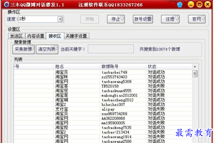Viewport: 215px width, 143px height.
Task: Close the window with the X button
Action: click(208, 5)
